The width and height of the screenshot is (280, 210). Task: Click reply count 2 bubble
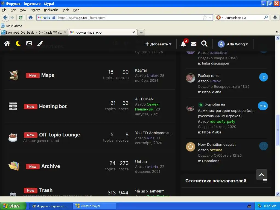coord(264,77)
